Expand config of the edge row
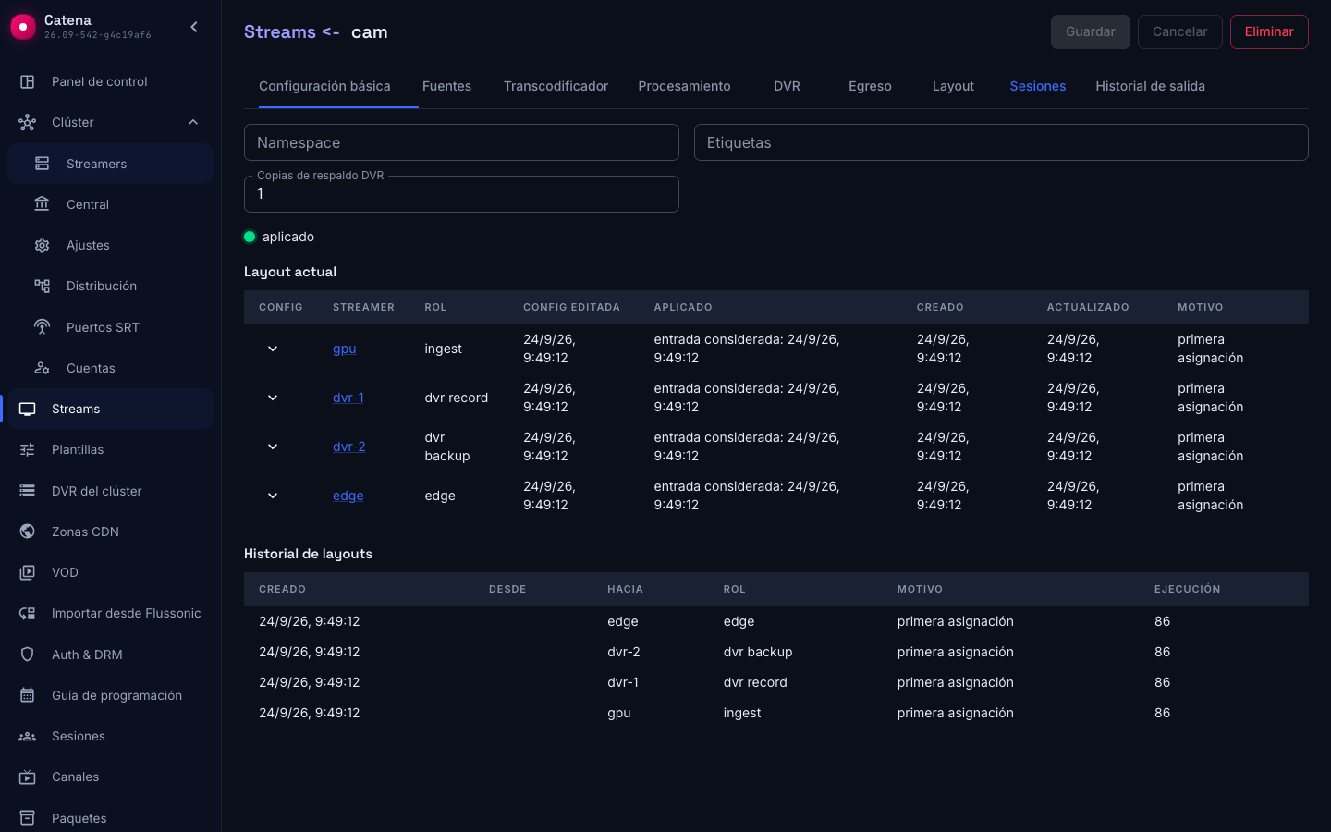The width and height of the screenshot is (1331, 832). pyautogui.click(x=273, y=496)
